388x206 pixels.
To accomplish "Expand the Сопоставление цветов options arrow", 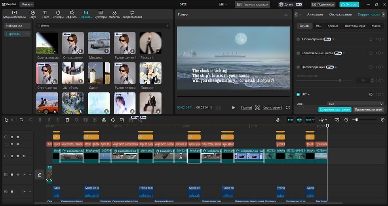I will (344, 53).
